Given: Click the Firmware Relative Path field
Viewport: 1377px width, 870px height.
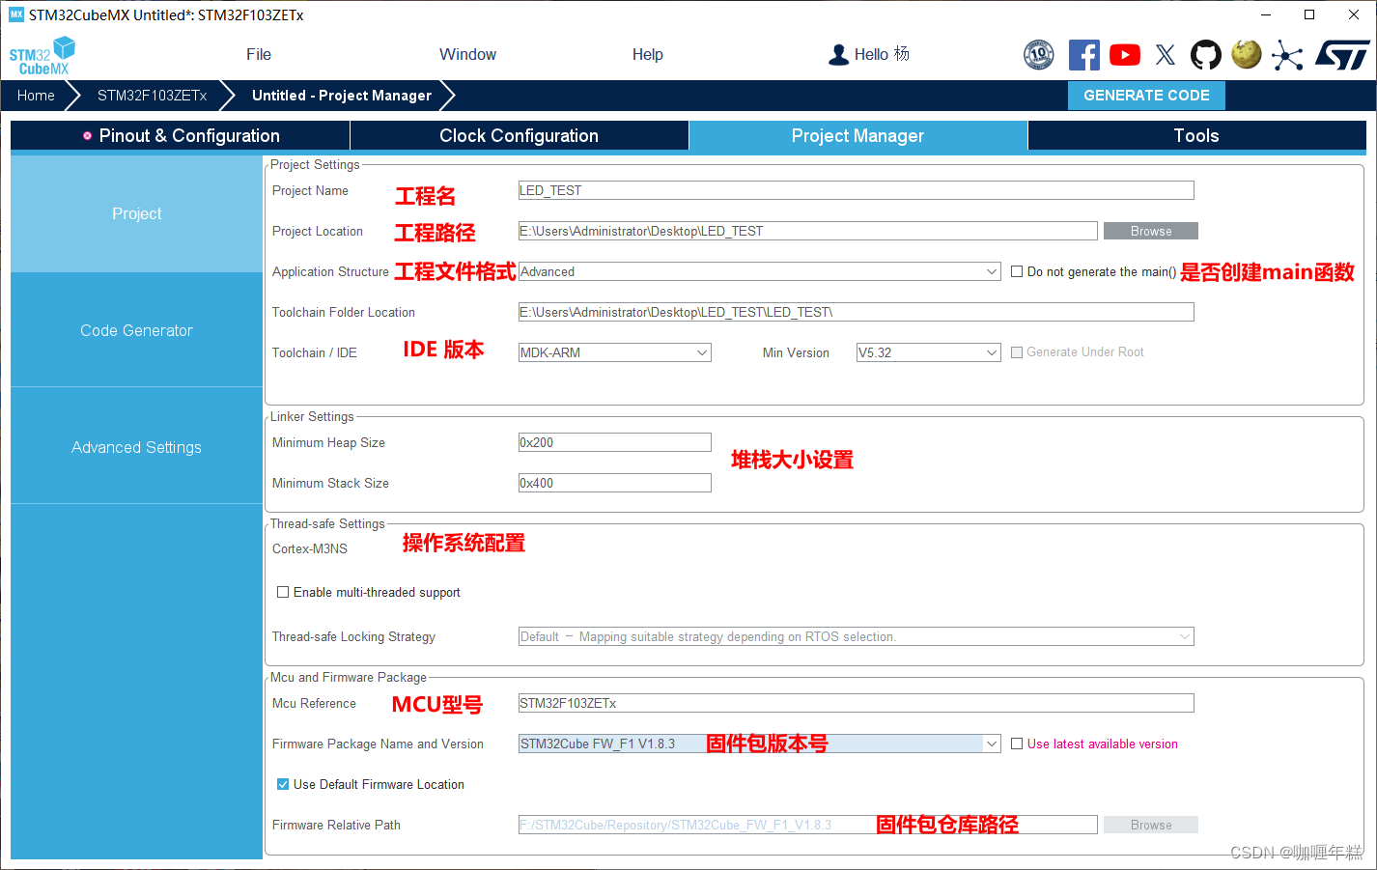Looking at the screenshot, I should (x=807, y=825).
